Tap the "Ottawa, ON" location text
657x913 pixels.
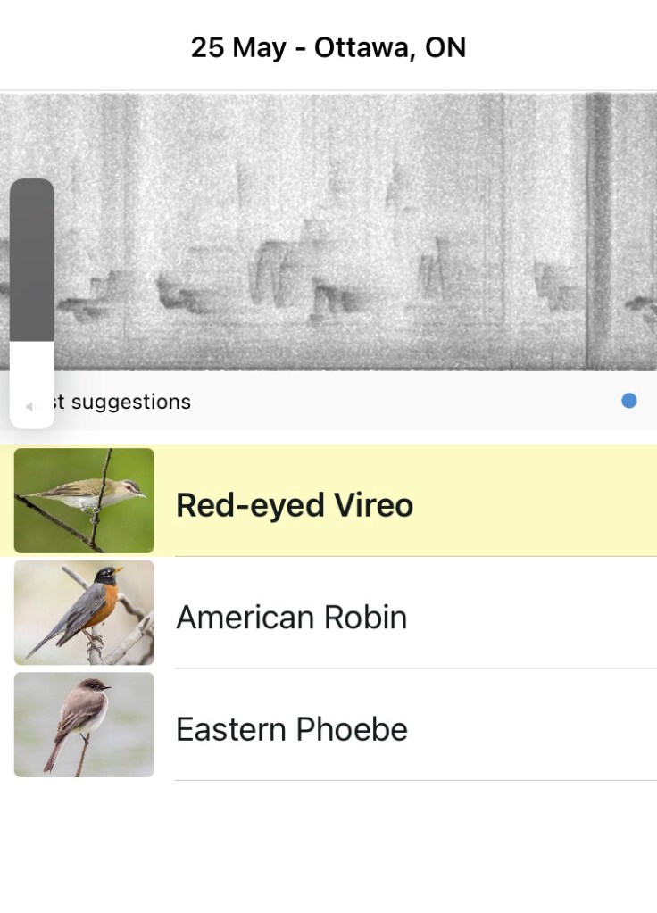pos(390,47)
